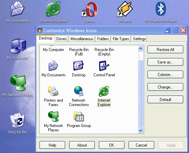This screenshot has width=189, height=153.
Task: Switch to the Desktop tab
Action: (x=46, y=39)
